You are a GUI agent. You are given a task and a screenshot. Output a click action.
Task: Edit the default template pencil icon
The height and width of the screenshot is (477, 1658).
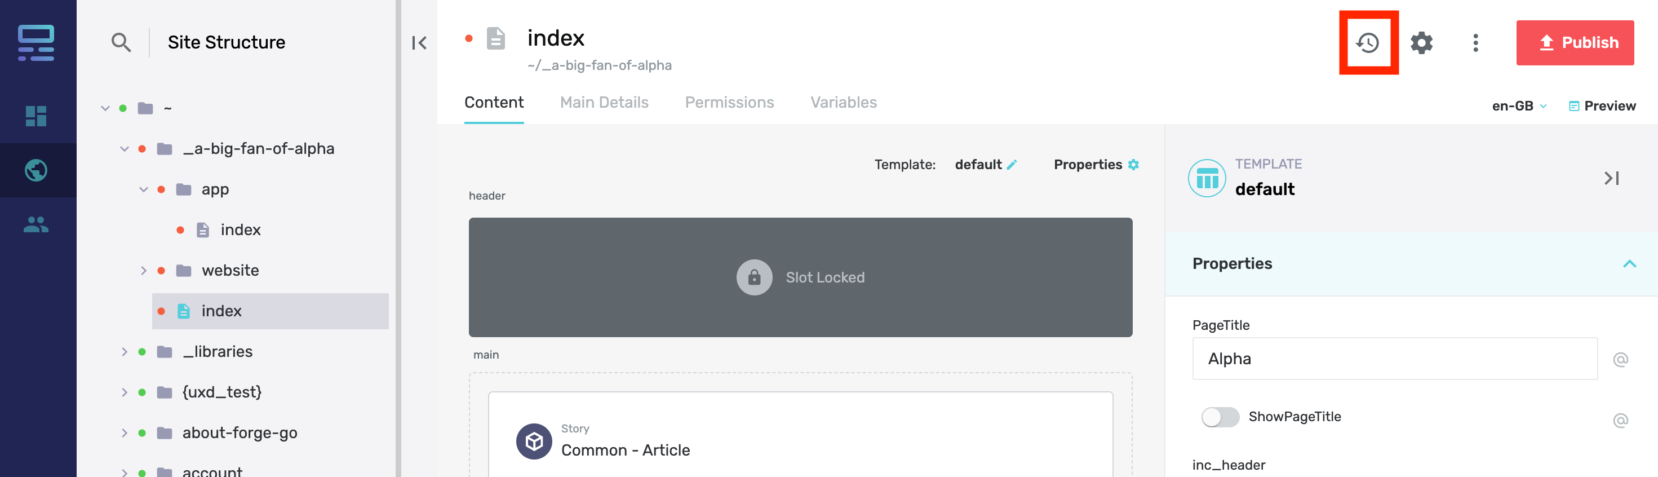pos(1012,165)
